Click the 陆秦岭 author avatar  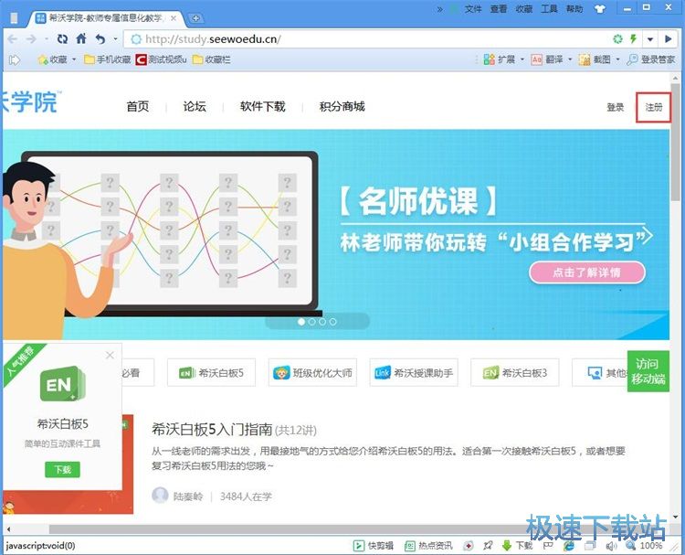160,495
